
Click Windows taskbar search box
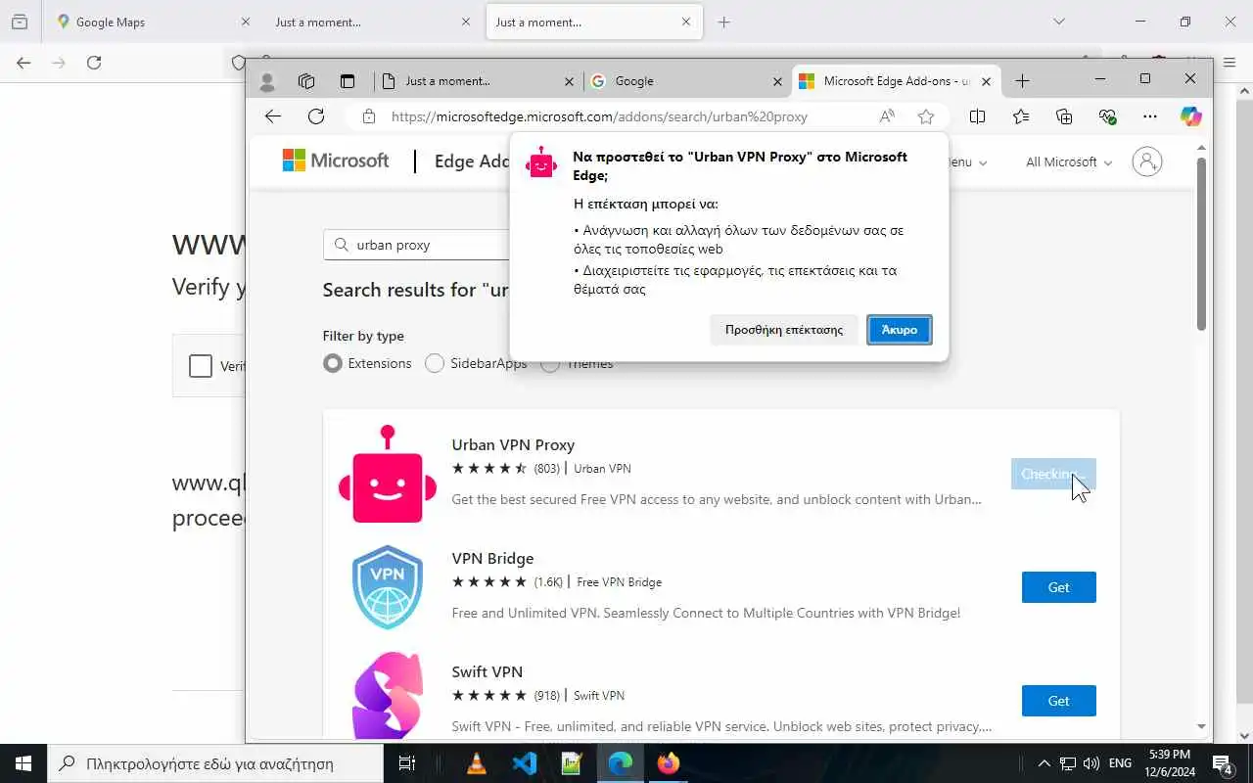click(x=215, y=763)
